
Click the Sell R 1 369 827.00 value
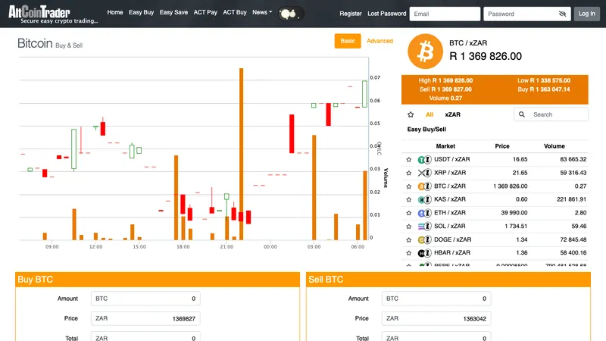(445, 89)
